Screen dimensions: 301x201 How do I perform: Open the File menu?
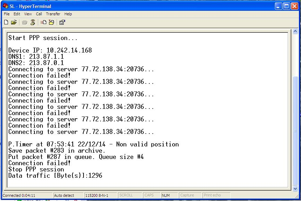7,14
